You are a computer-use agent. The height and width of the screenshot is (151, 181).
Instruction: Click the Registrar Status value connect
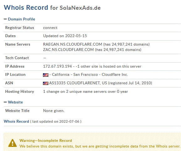point(50,28)
